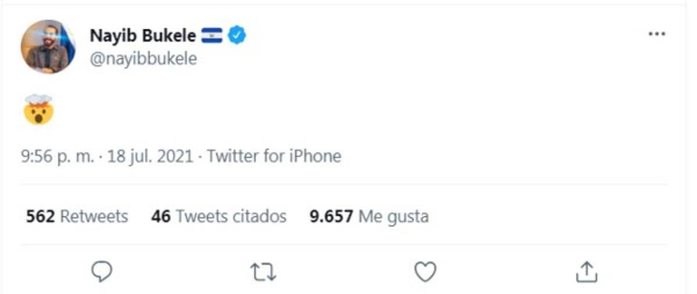Toggle the heart like button
Image resolution: width=697 pixels, height=294 pixels.
425,271
